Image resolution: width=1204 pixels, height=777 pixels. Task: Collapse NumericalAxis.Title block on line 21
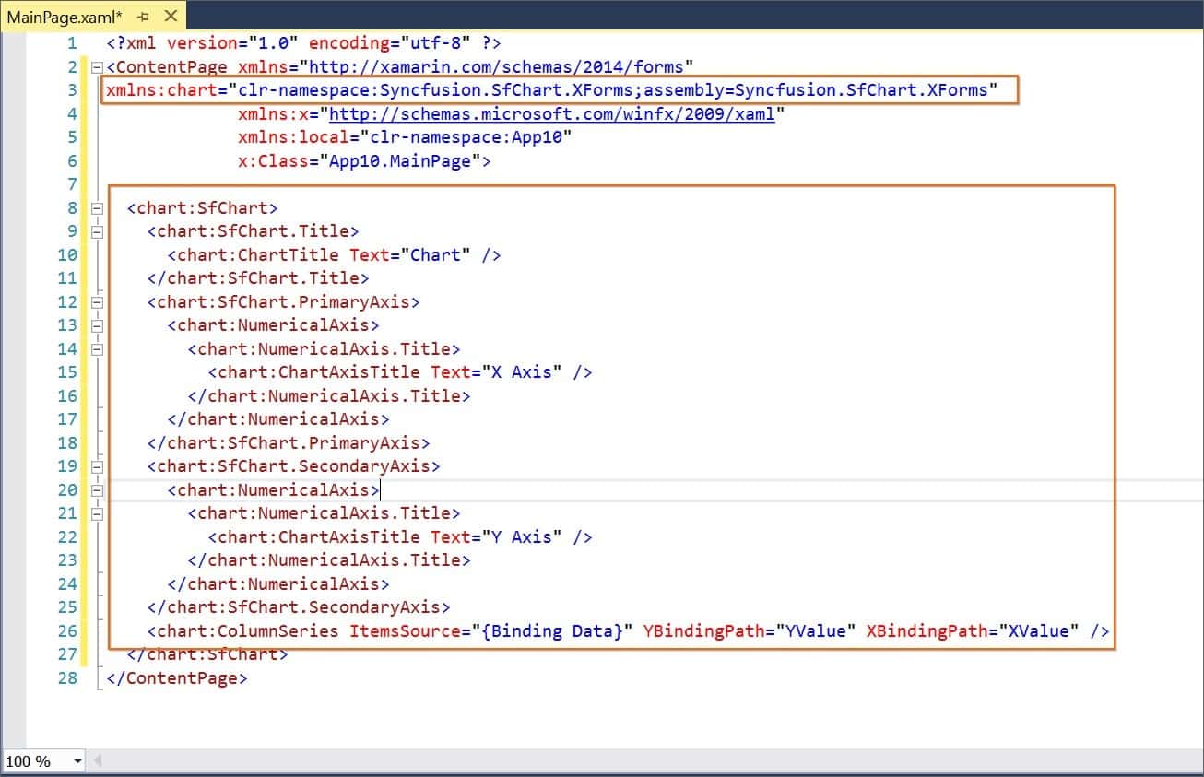tap(98, 513)
